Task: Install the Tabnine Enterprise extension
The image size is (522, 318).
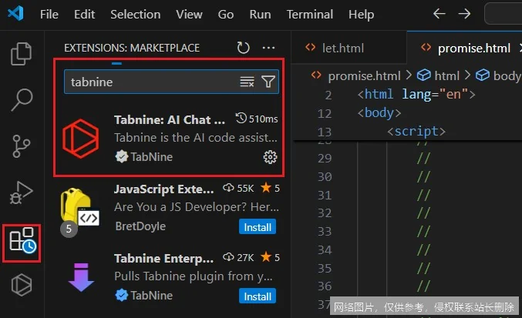Action: click(258, 296)
